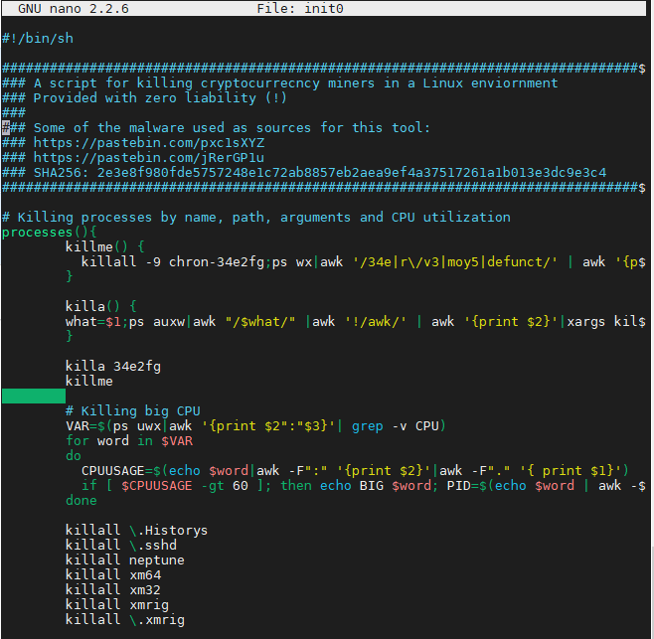Screen dimensions: 654x639
Task: Click the 'killa() {' function line
Action: pyautogui.click(x=101, y=306)
